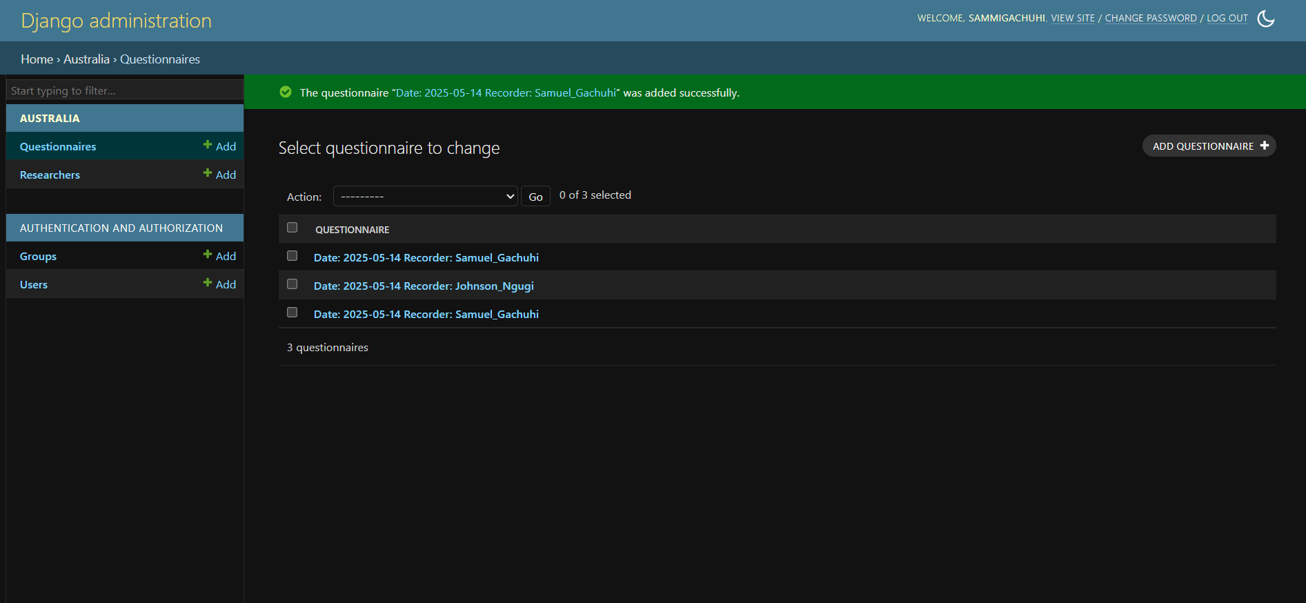The height and width of the screenshot is (603, 1306).
Task: Open Users in the sidebar
Action: click(34, 285)
